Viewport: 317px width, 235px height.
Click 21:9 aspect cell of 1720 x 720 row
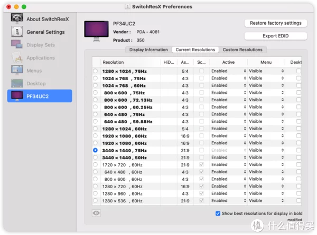point(185,165)
